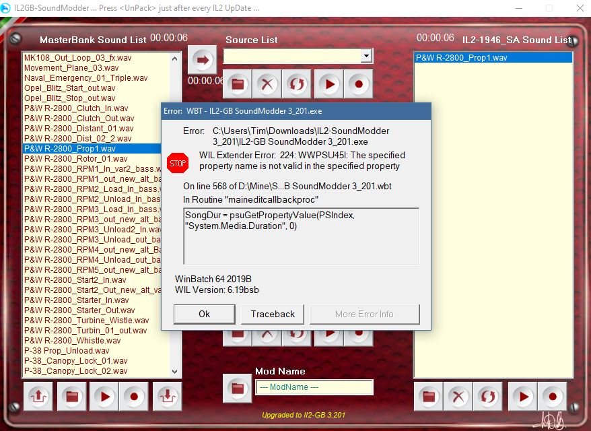
Task: Click the refresh icon below Source List dropdown
Action: click(x=297, y=84)
